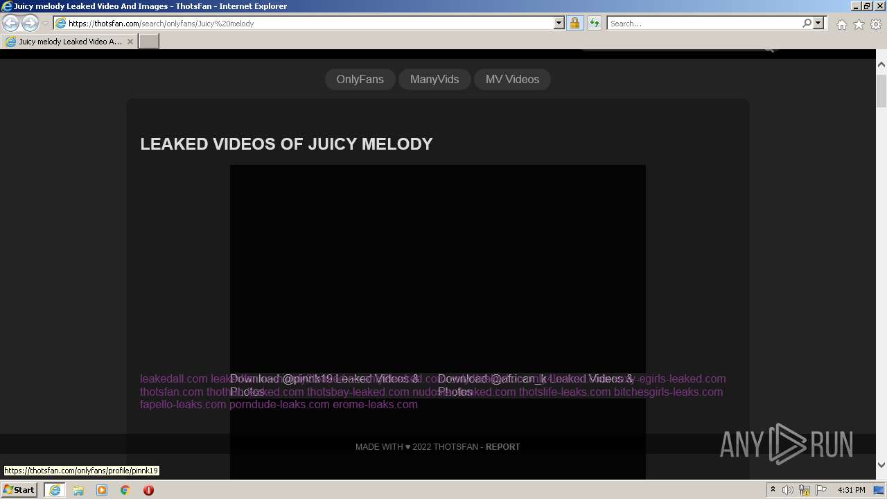Click the search magnifier icon
The height and width of the screenshot is (499, 887).
807,24
